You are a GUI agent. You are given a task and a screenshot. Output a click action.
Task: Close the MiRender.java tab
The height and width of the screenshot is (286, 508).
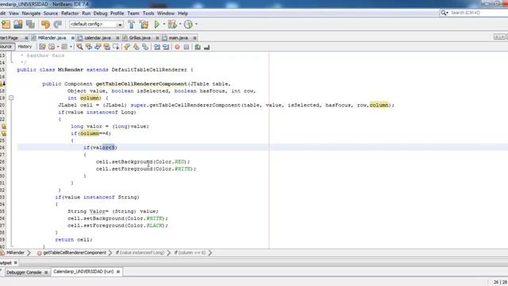click(x=72, y=38)
